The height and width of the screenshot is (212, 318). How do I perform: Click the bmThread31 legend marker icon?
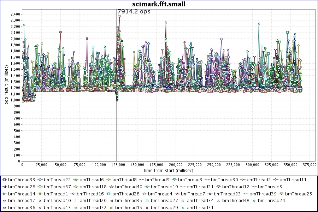click(183, 208)
